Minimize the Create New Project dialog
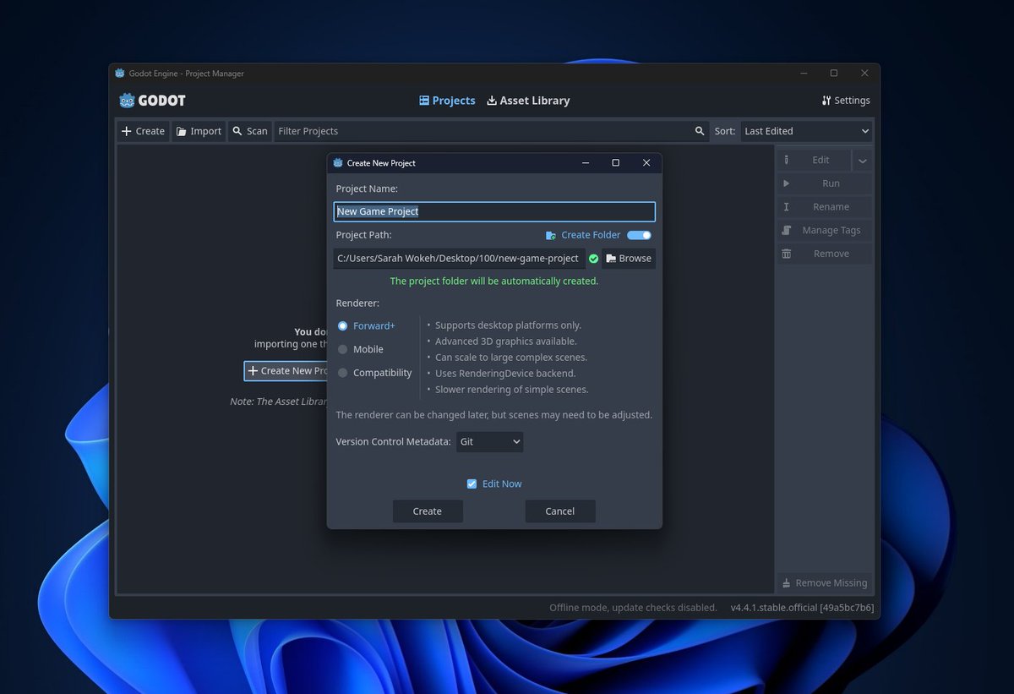The width and height of the screenshot is (1014, 694). point(585,163)
